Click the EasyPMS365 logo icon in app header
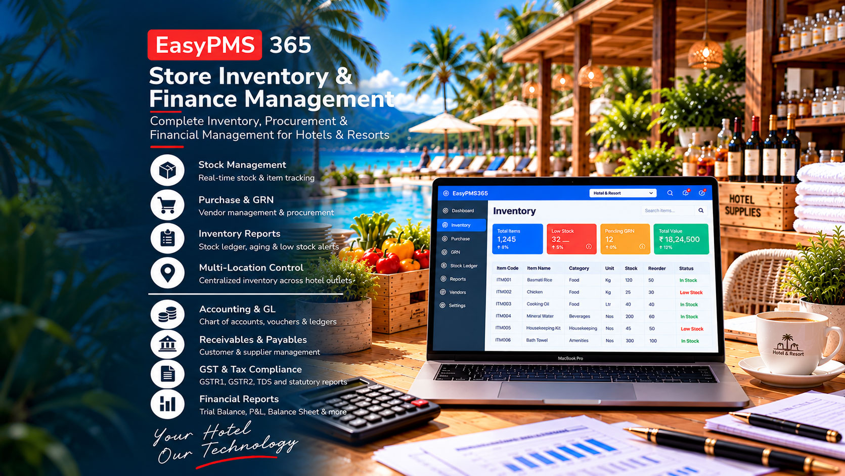Screen dimensions: 845x476 [x=446, y=193]
